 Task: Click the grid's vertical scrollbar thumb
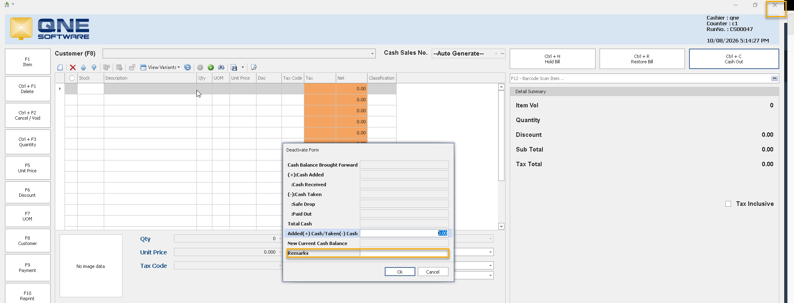coord(501,136)
